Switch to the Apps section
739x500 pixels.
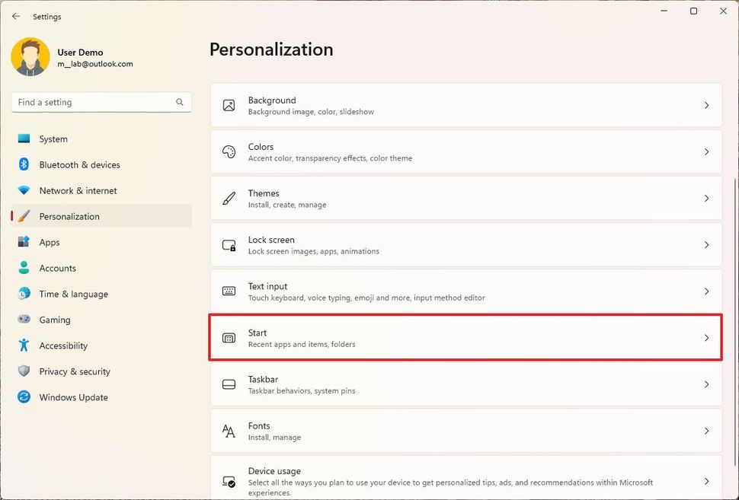click(x=50, y=242)
